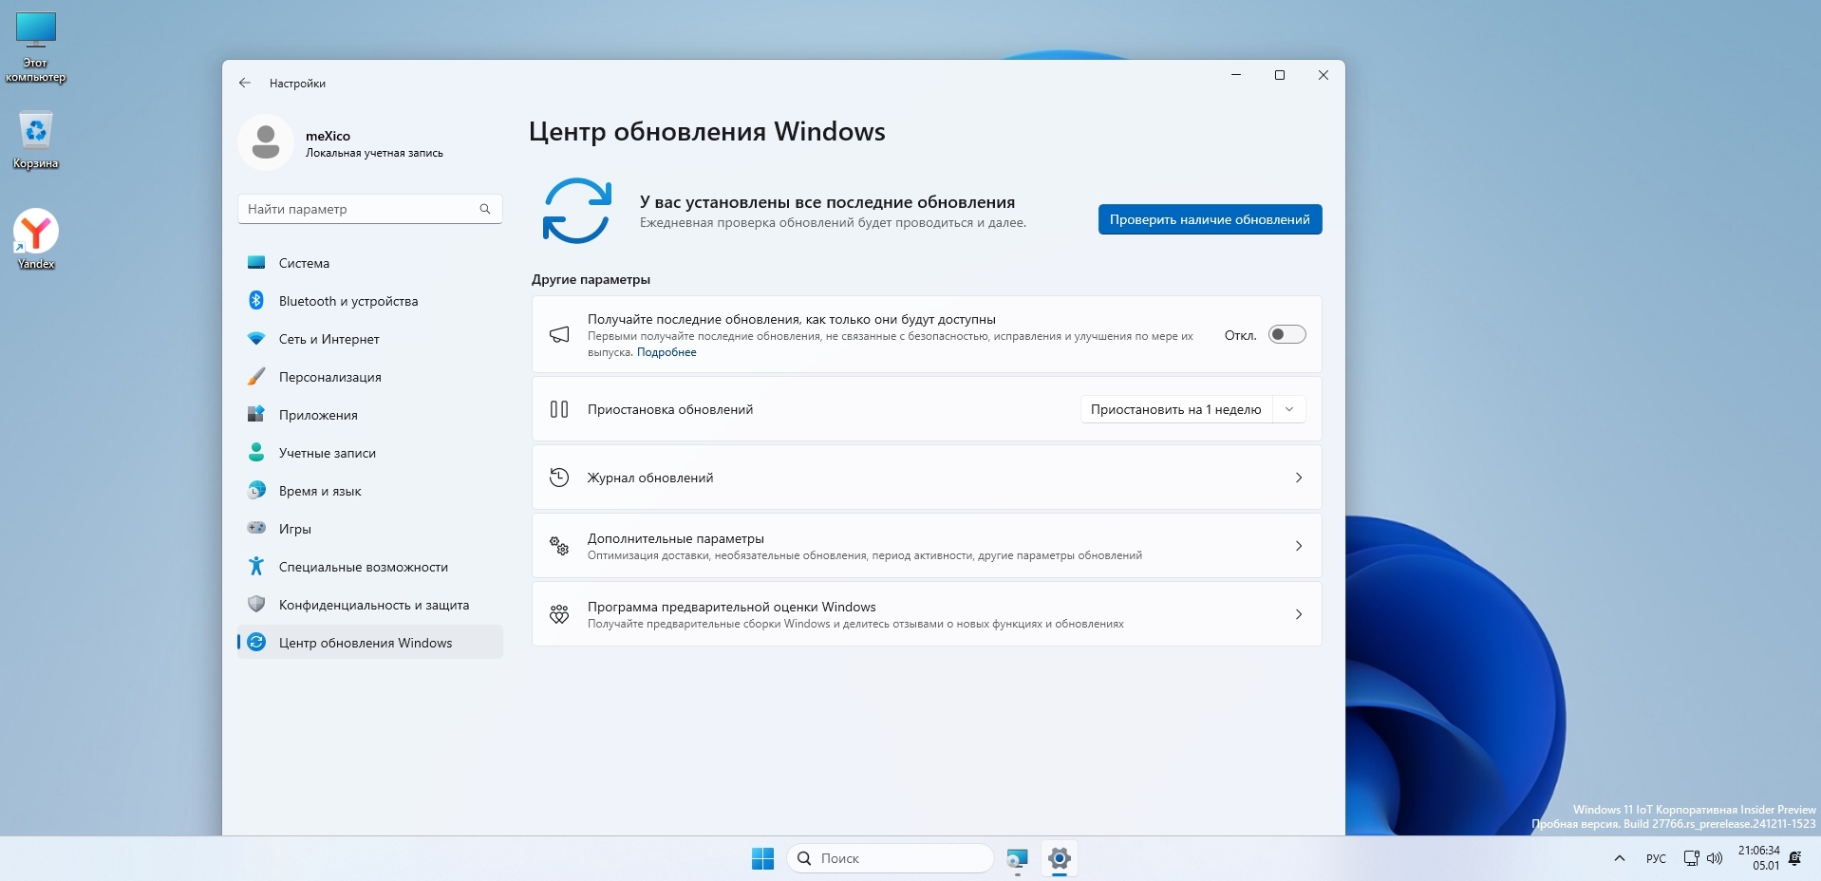Click the volume speaker tray icon
Image resolution: width=1821 pixels, height=881 pixels.
(1715, 858)
